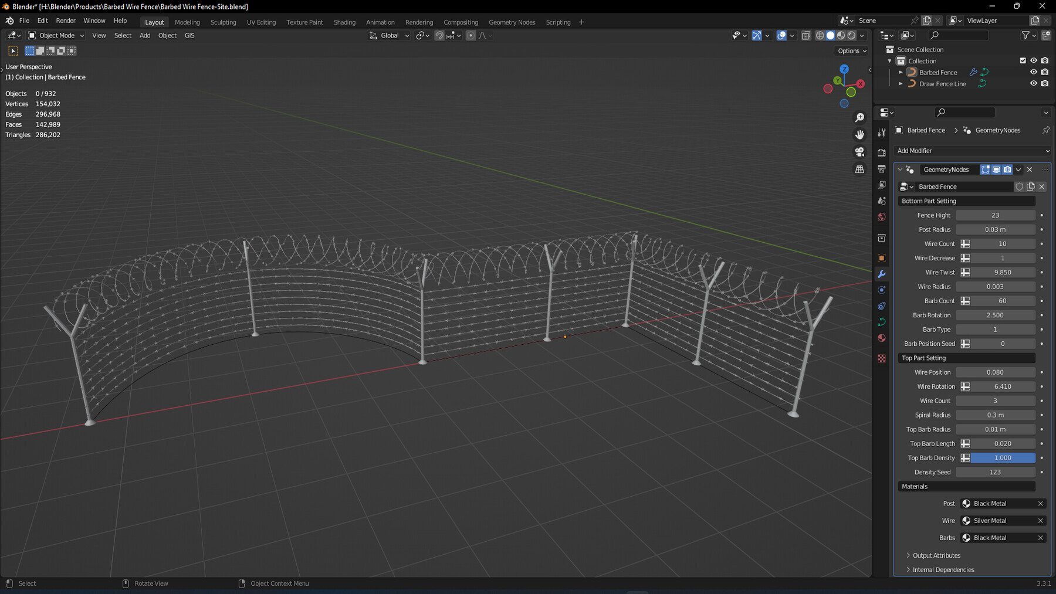Remove the GeometryNodes modifier with its X button
The height and width of the screenshot is (594, 1056).
pos(1030,169)
